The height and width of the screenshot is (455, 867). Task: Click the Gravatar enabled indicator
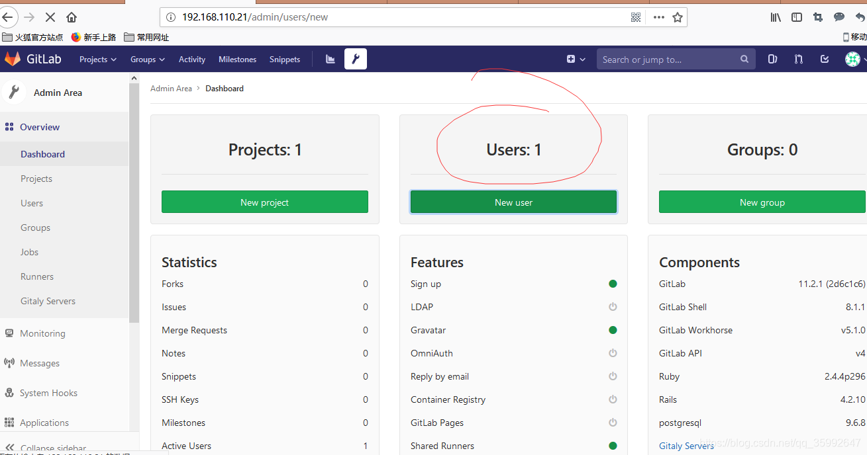(613, 330)
